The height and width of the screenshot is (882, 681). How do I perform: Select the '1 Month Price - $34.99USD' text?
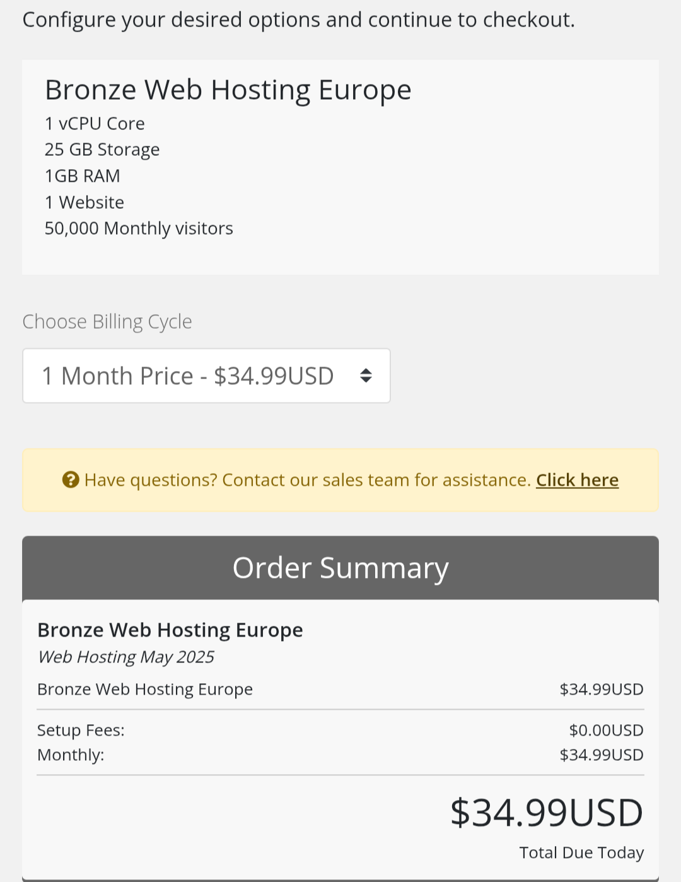pyautogui.click(x=188, y=376)
